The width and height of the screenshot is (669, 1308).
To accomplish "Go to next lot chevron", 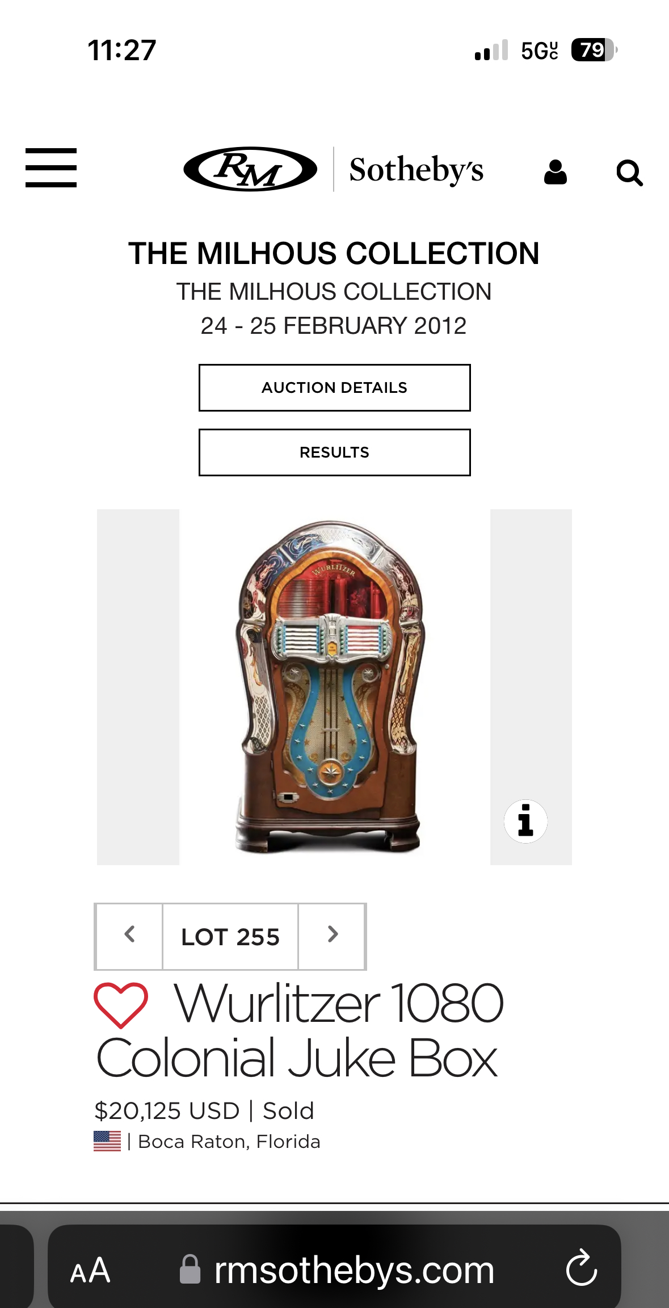I will pyautogui.click(x=332, y=936).
